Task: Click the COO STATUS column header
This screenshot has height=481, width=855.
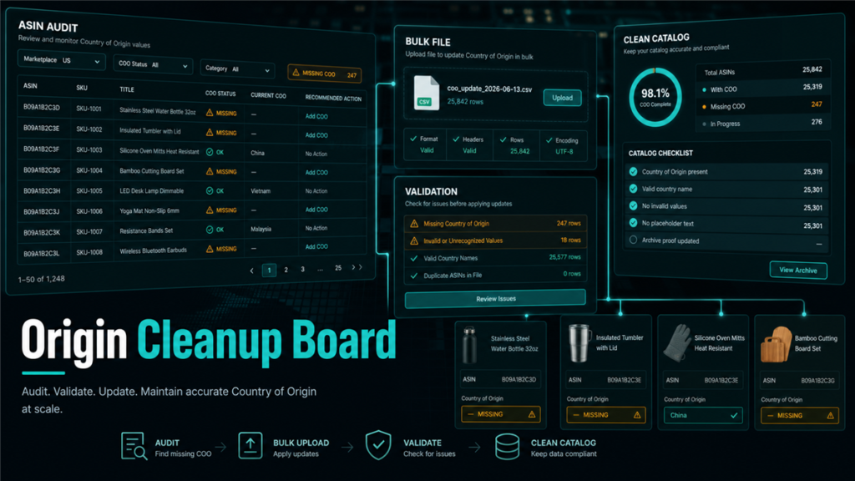Action: (220, 94)
